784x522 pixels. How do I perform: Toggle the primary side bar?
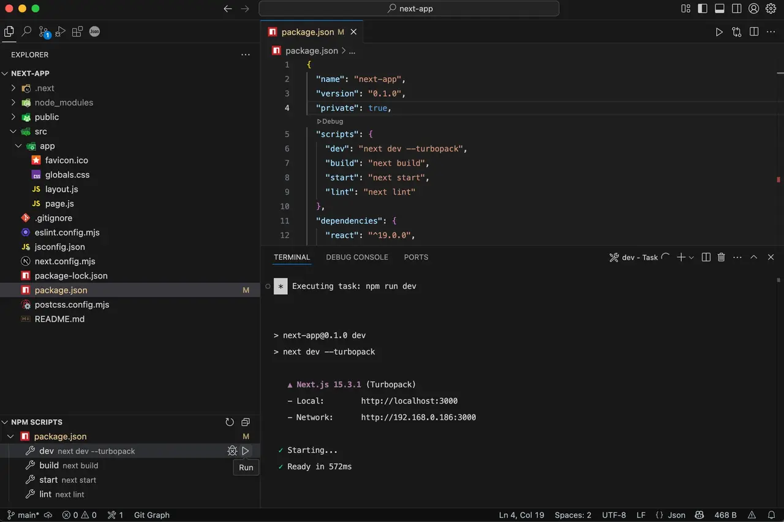pyautogui.click(x=703, y=9)
